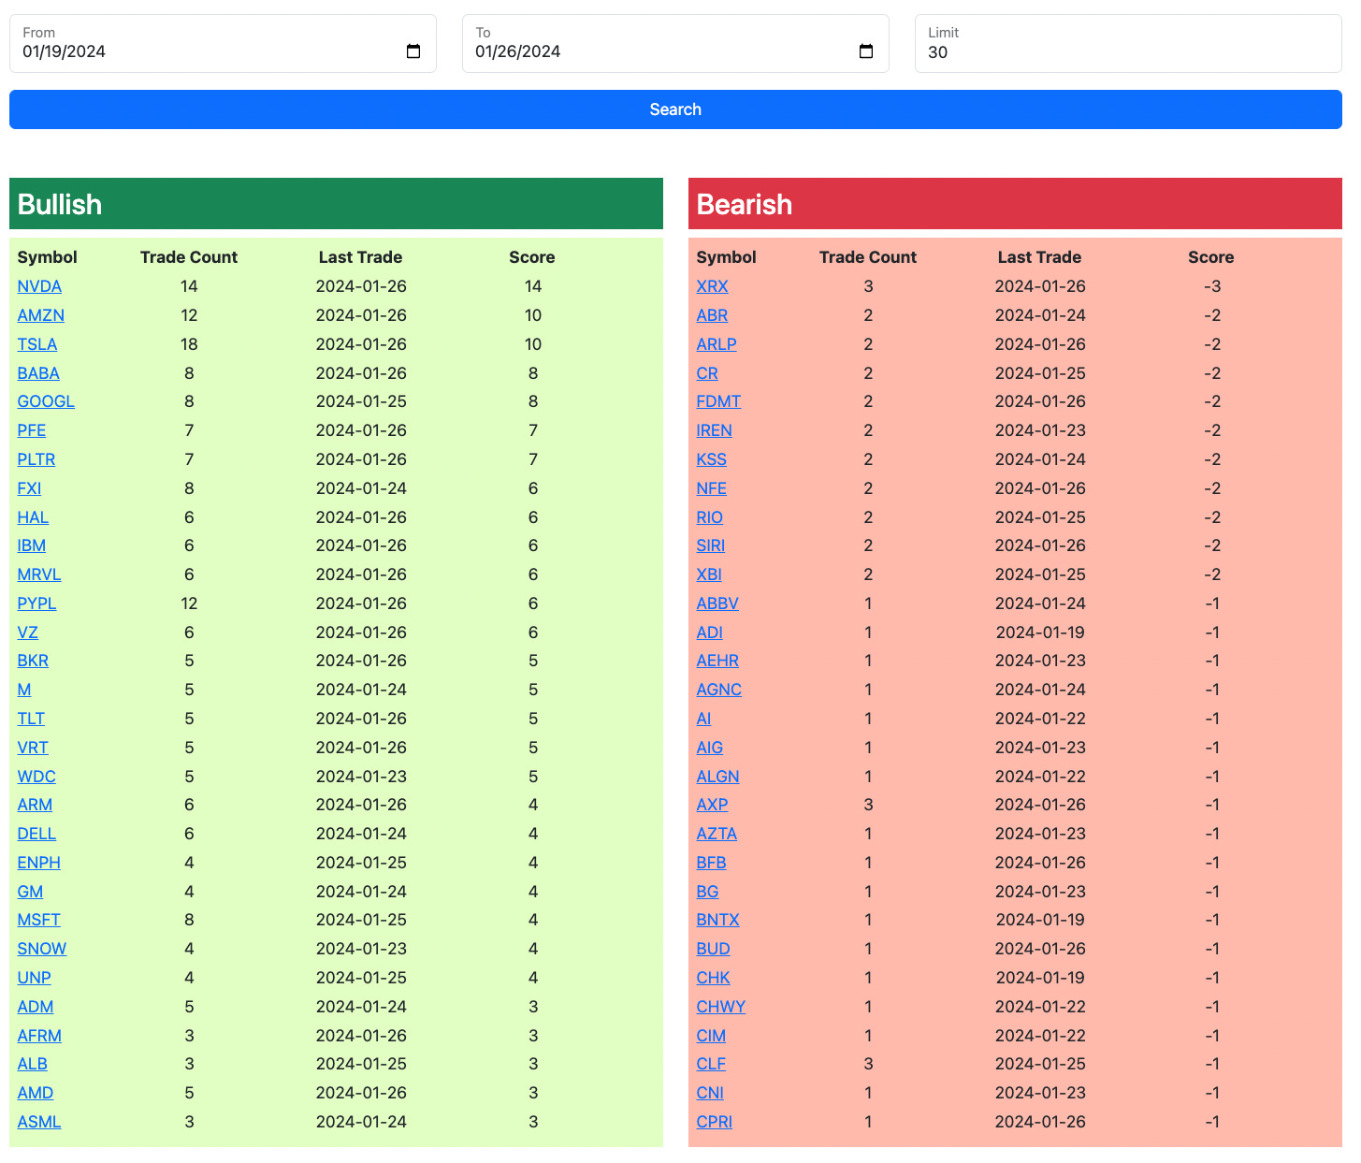Click the To date field showing 01/26/2024
The height and width of the screenshot is (1163, 1361).
pyautogui.click(x=675, y=43)
